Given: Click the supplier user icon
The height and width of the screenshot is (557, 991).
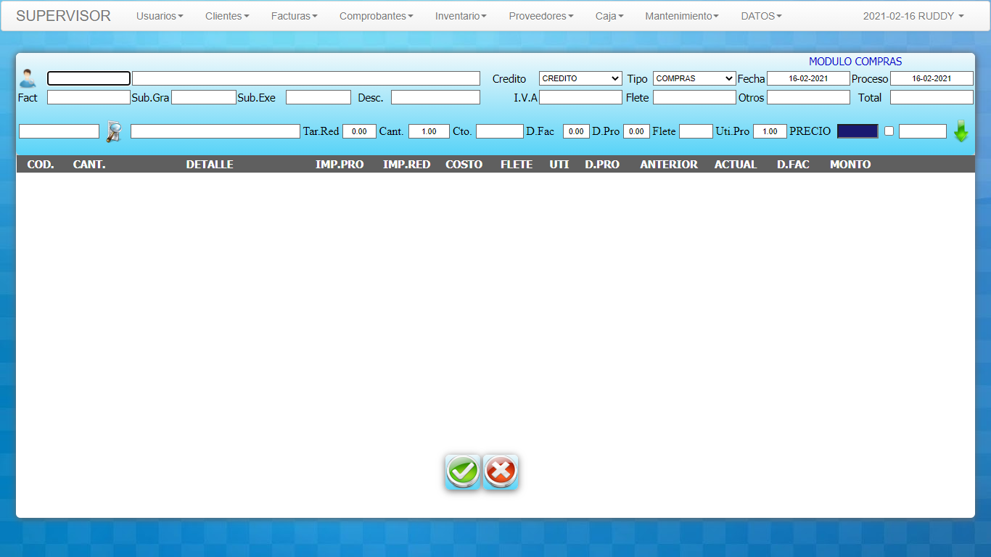Looking at the screenshot, I should tap(28, 78).
